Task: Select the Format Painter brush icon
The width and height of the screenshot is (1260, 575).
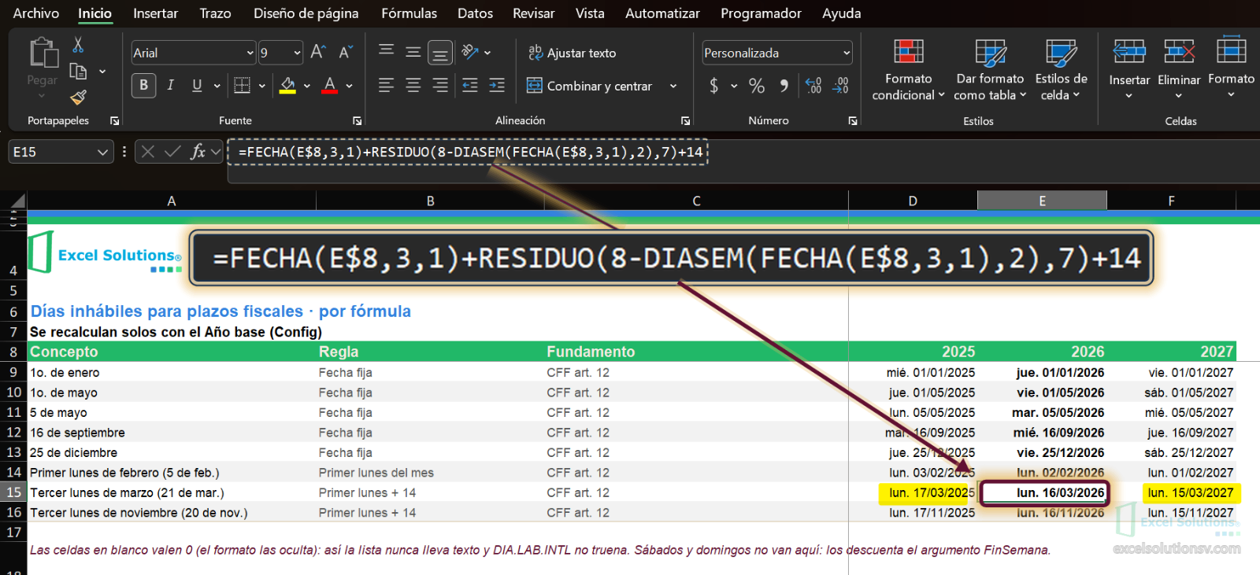Action: (78, 98)
